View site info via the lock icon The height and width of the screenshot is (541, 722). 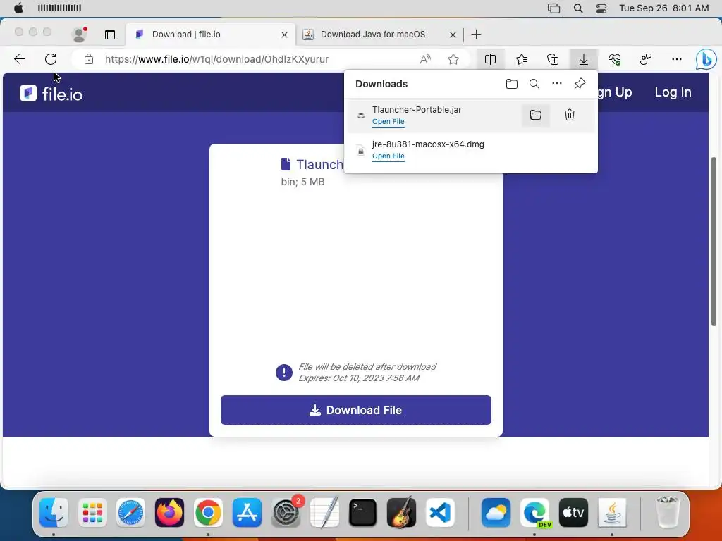click(89, 59)
